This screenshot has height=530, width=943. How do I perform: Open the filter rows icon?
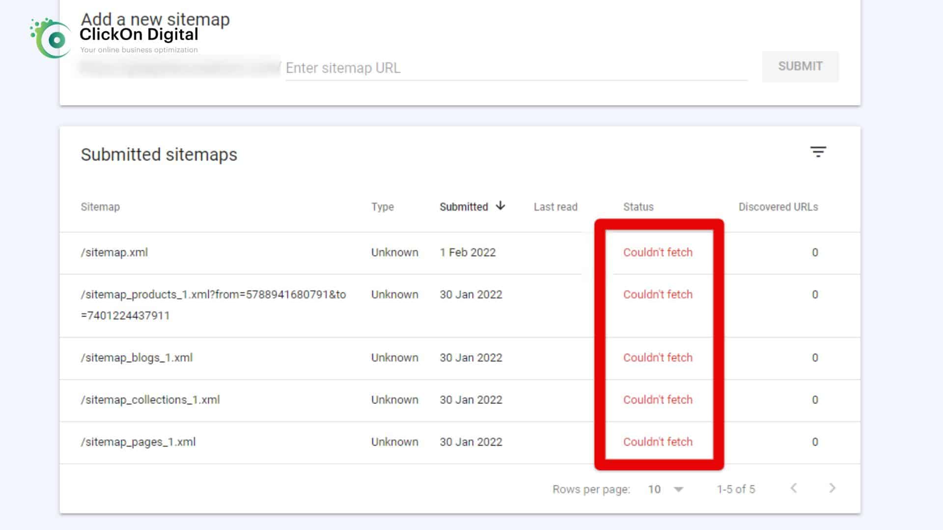tap(818, 152)
